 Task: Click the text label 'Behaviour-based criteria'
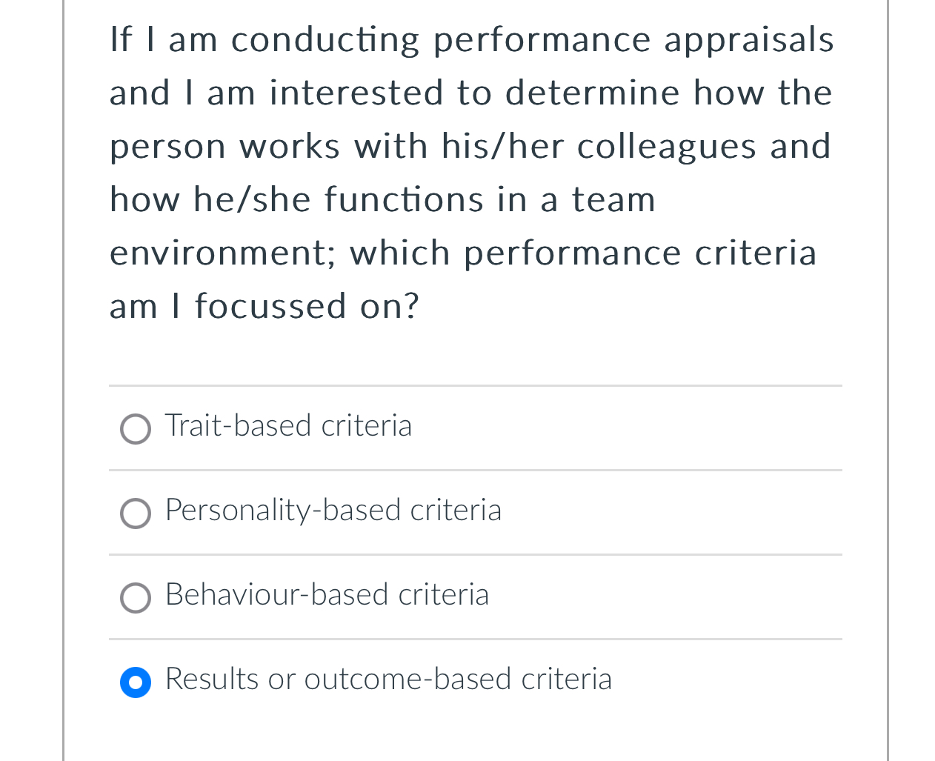[327, 595]
